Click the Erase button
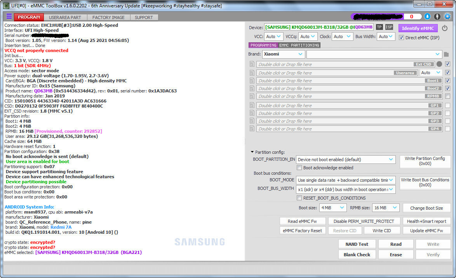Image resolution: width=456 pixels, height=278 pixels. [x=396, y=255]
